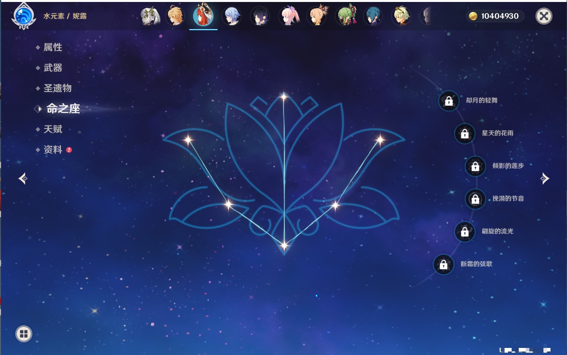The width and height of the screenshot is (567, 355).
Task: Switch to green-haired masked Kuki Shinobu
Action: click(x=346, y=16)
